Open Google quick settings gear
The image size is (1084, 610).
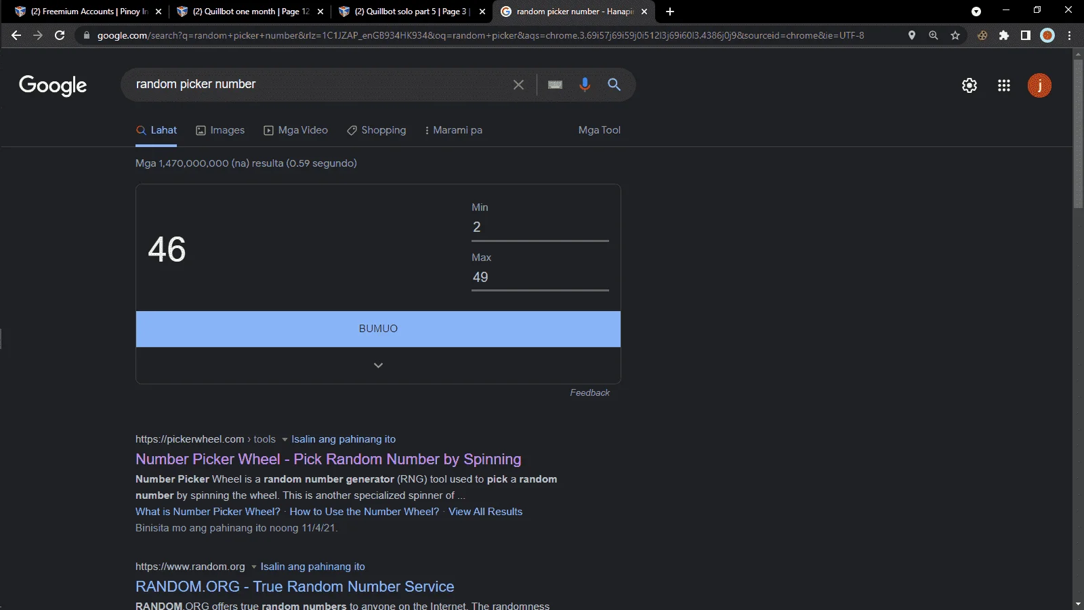pyautogui.click(x=970, y=85)
